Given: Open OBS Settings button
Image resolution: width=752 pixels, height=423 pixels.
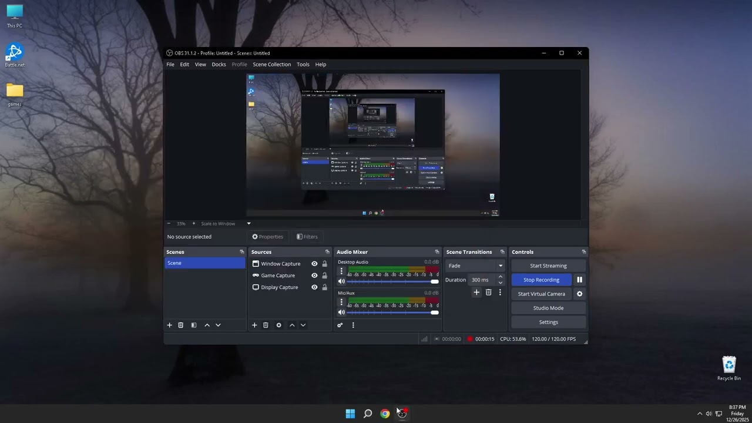Looking at the screenshot, I should point(548,322).
